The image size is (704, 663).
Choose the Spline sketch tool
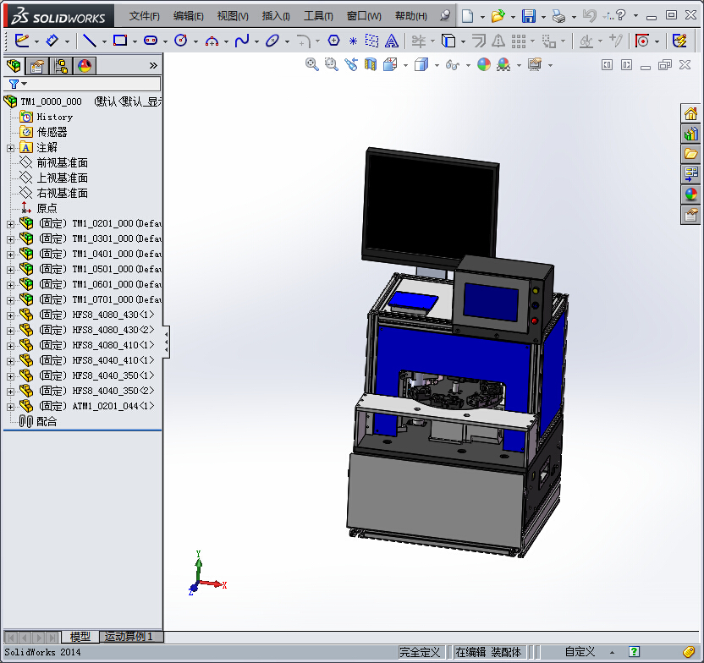(x=241, y=41)
